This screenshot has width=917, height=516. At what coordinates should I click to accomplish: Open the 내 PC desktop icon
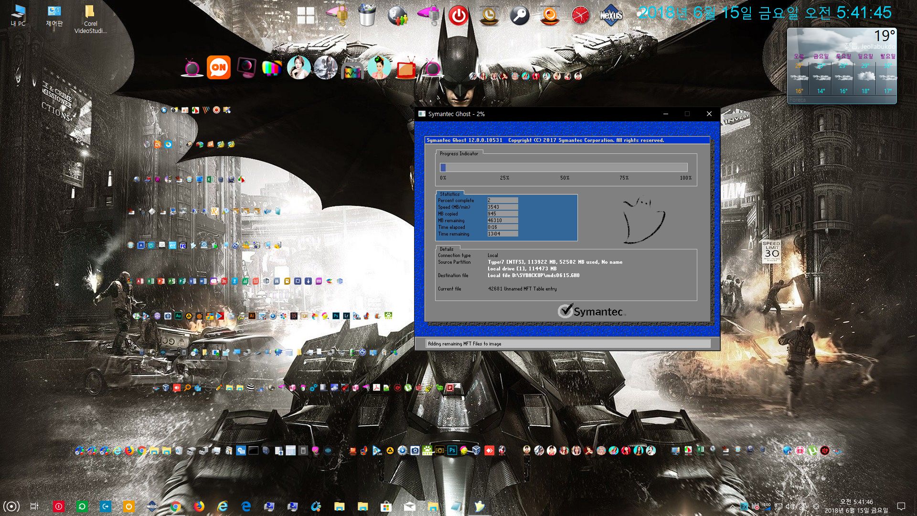(18, 15)
